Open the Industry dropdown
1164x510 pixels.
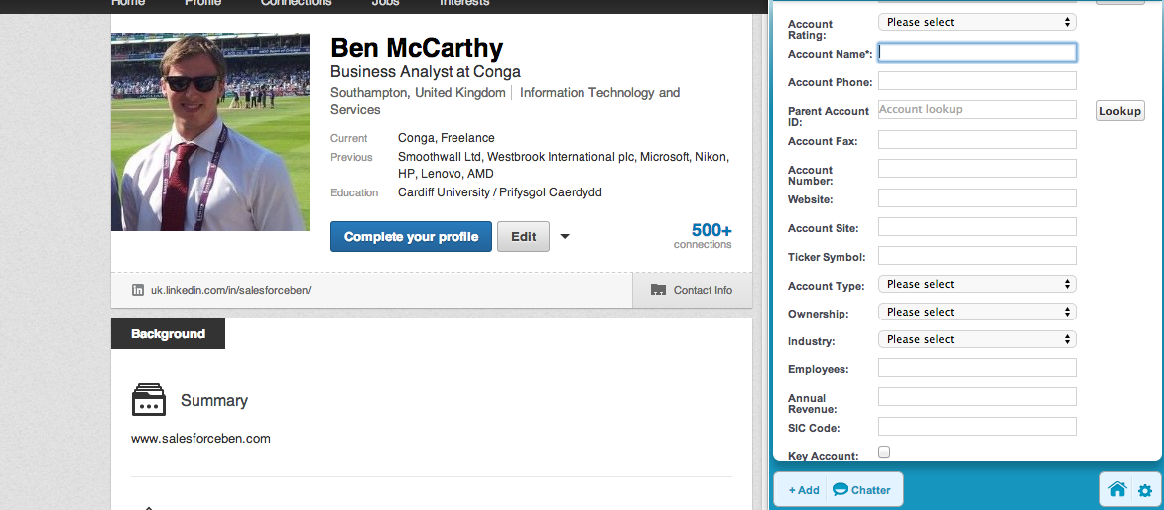976,339
